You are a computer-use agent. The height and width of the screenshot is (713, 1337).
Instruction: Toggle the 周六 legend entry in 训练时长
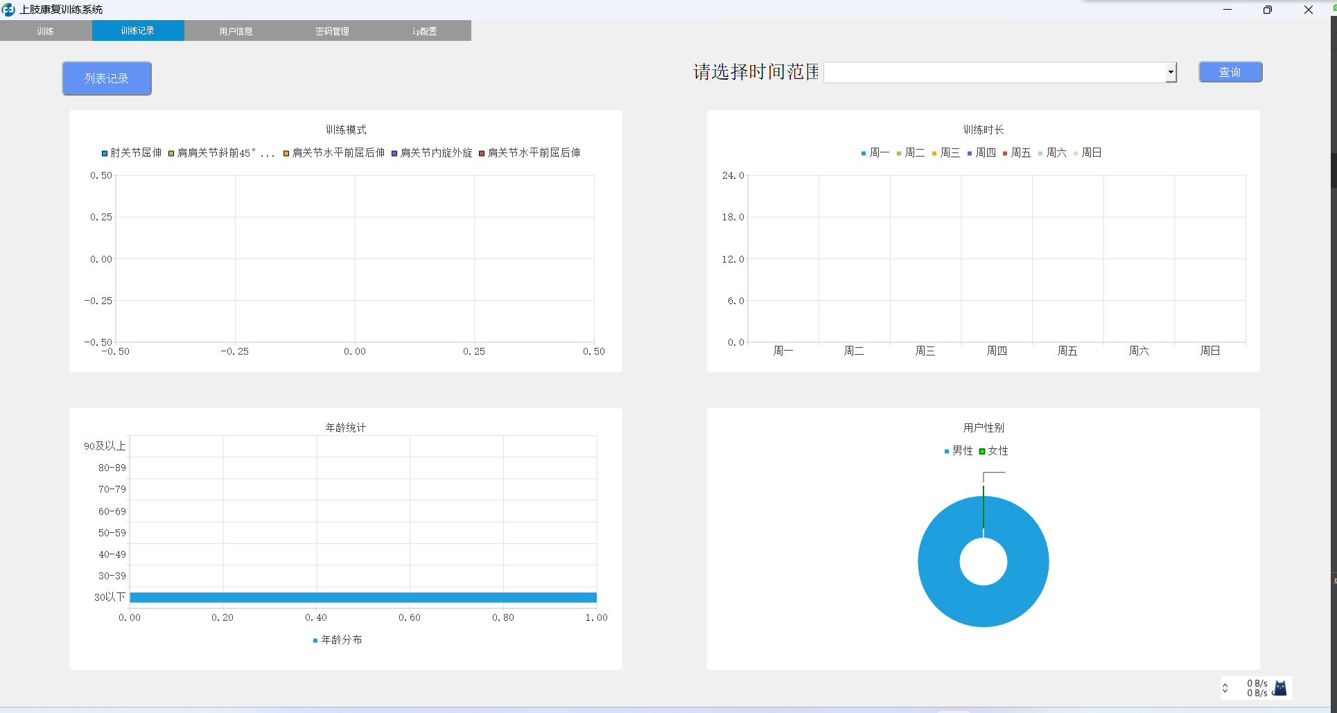(x=1052, y=153)
